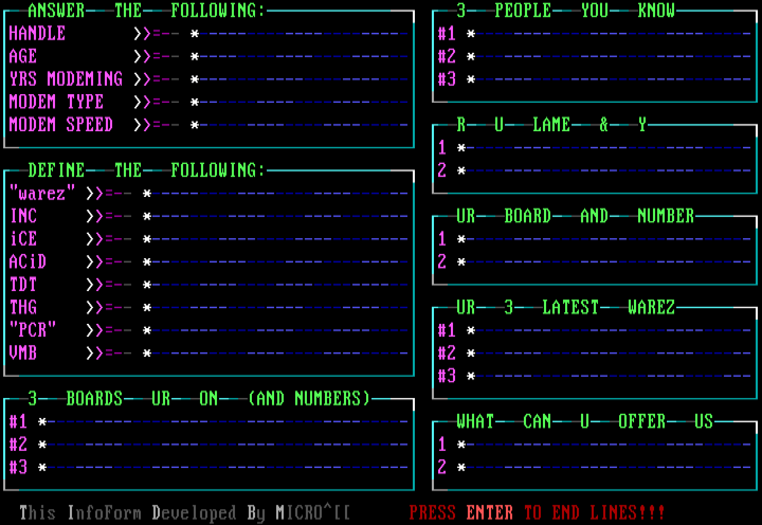Click the asterisk marker beside the TDT row
This screenshot has width=762, height=525.
147,285
